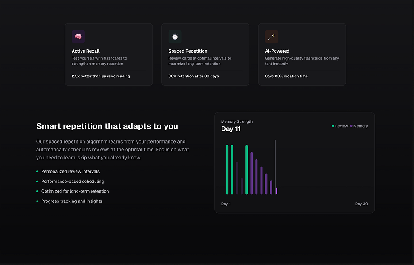Click the AI-Powered heading
The height and width of the screenshot is (265, 414).
pos(277,51)
